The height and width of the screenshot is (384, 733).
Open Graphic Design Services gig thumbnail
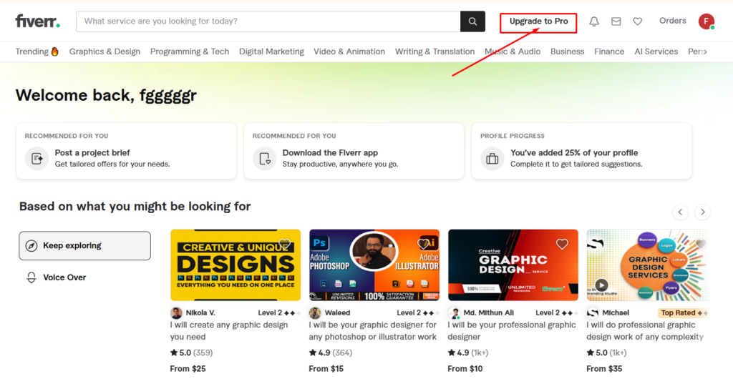tap(647, 265)
